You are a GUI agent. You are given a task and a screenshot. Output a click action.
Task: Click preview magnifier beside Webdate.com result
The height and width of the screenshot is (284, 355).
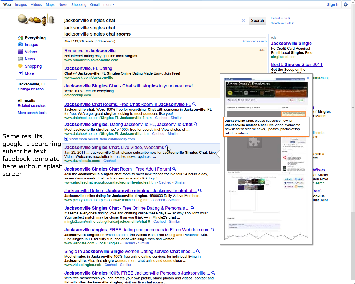tap(213, 229)
